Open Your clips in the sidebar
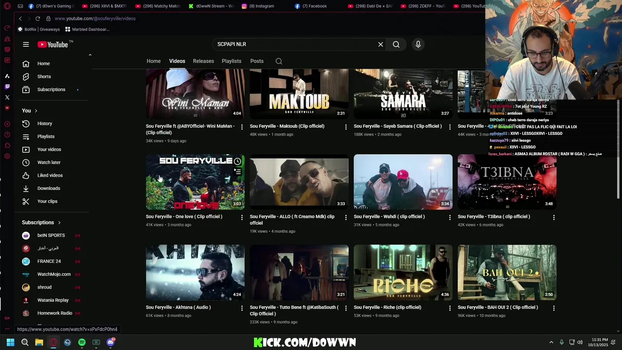Viewport: 622px width, 350px height. pyautogui.click(x=47, y=201)
